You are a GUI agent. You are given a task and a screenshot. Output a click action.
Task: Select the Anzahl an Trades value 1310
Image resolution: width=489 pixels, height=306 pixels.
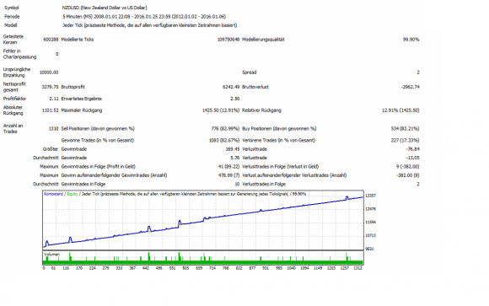(x=53, y=128)
